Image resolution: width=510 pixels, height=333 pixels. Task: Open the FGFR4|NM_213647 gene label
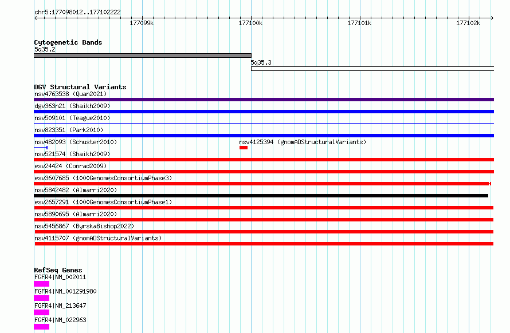click(60, 306)
